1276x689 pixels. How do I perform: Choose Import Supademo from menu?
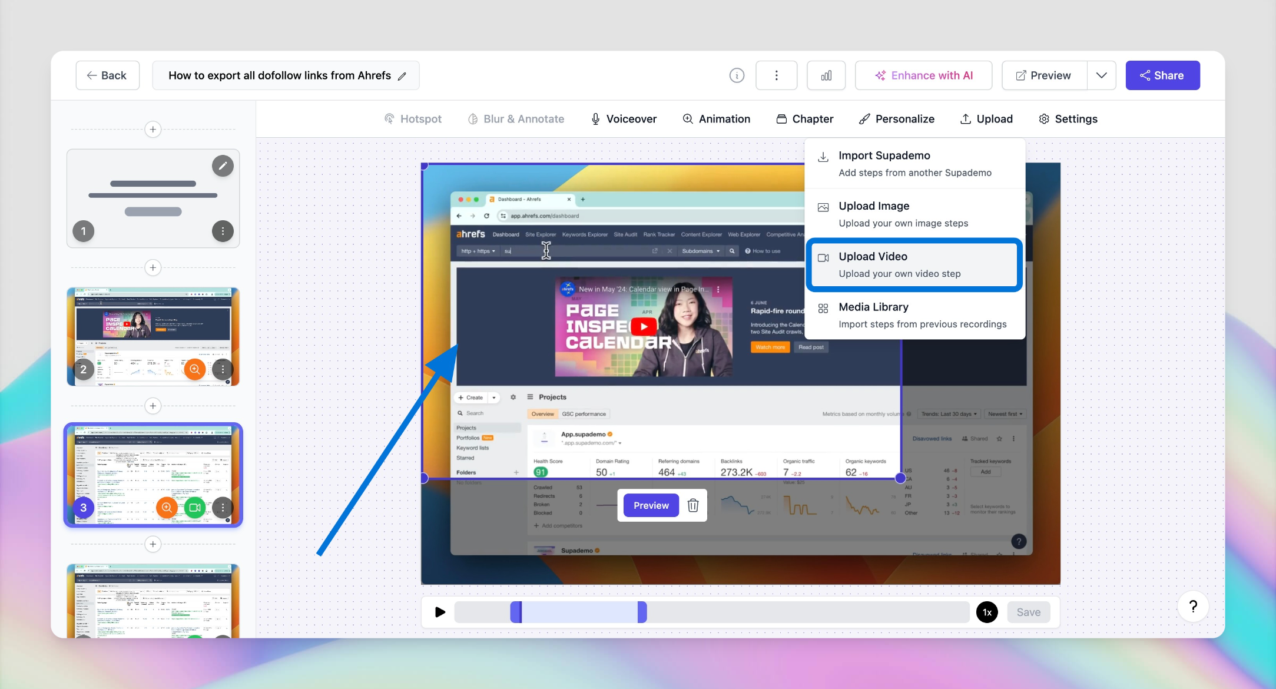coord(915,164)
